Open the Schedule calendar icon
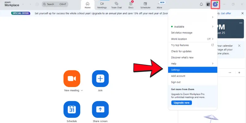This screenshot has width=246, height=123. [72, 109]
